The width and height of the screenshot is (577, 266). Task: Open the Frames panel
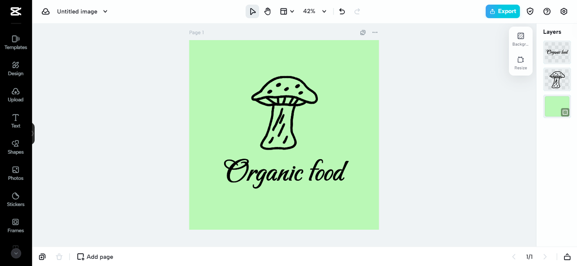pos(16,225)
